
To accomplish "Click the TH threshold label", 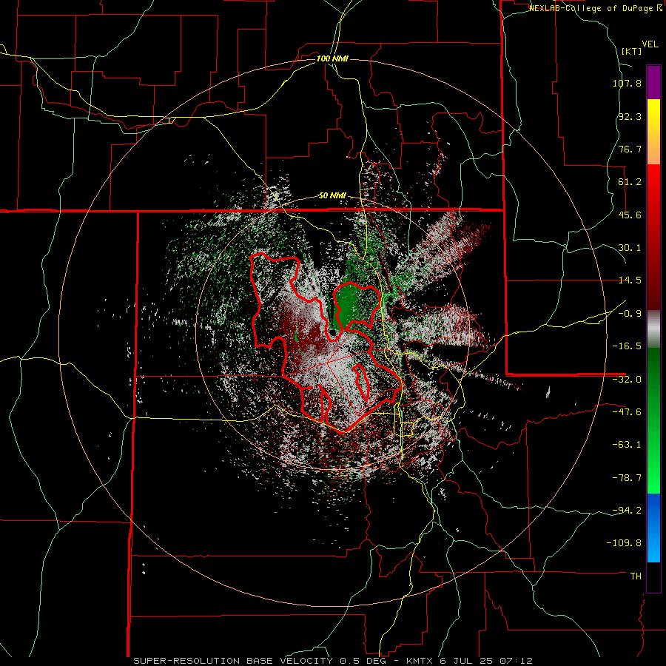I will [x=636, y=576].
